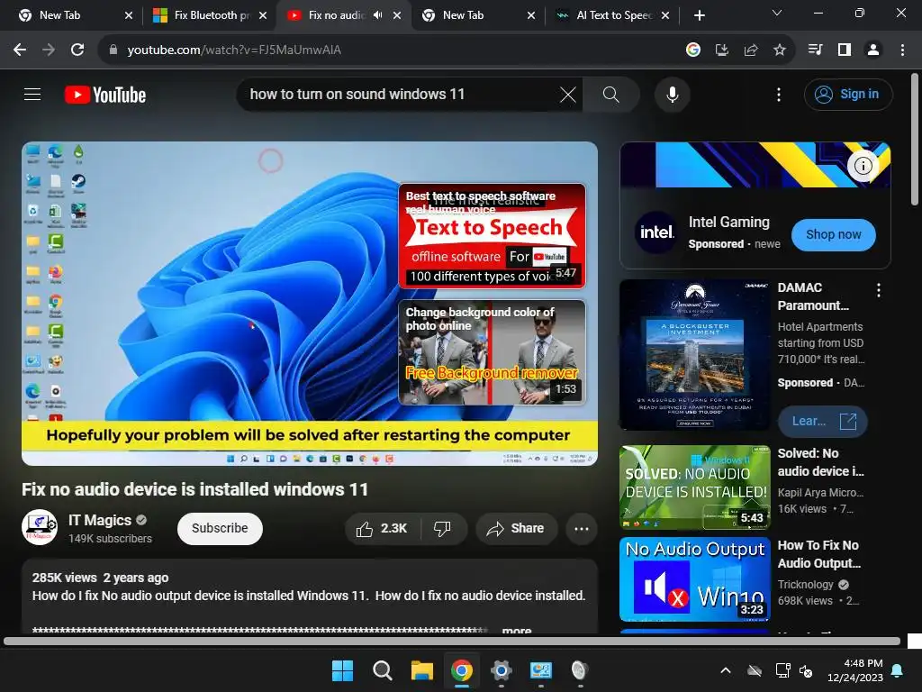Open the tab search chevron

point(777,13)
